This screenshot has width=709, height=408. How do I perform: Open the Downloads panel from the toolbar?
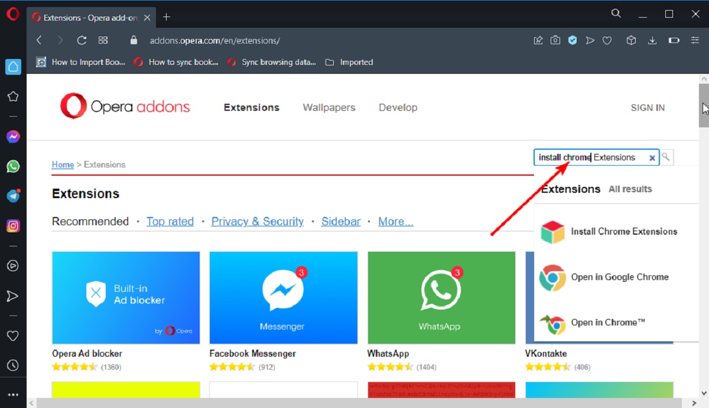(652, 40)
